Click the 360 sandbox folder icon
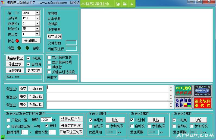The height and width of the screenshot is (140, 216). (125, 4)
